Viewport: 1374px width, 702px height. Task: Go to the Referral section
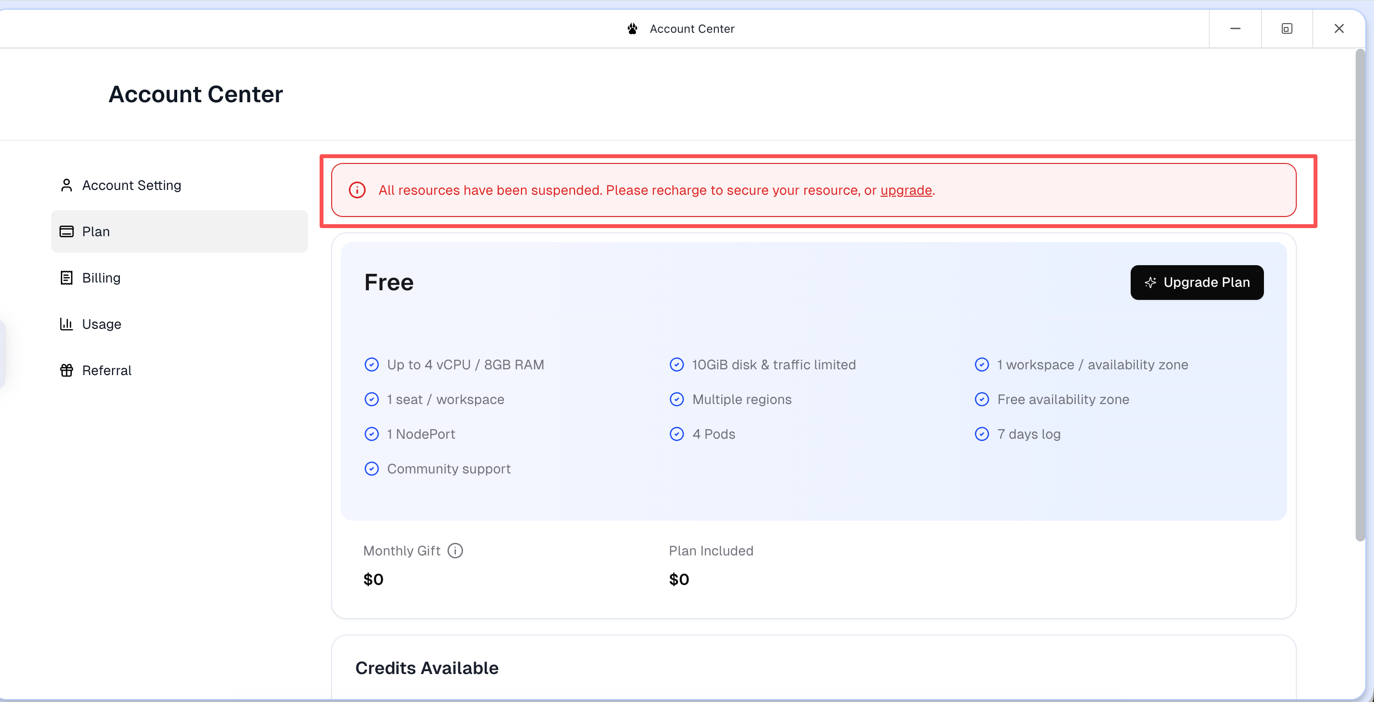click(x=107, y=370)
